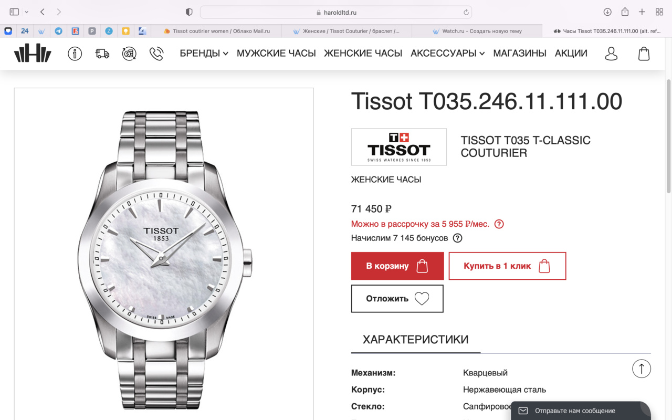Click the installment help question mark icon

(x=499, y=224)
